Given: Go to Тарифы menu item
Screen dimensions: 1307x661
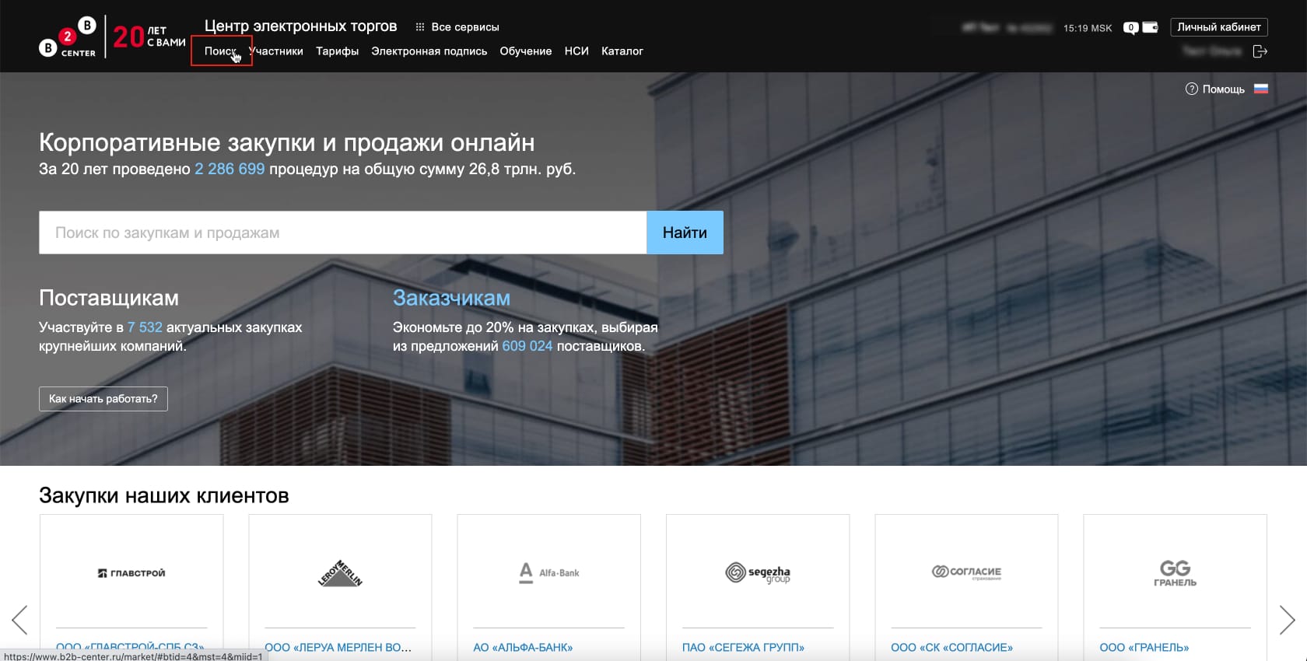Looking at the screenshot, I should pyautogui.click(x=337, y=51).
